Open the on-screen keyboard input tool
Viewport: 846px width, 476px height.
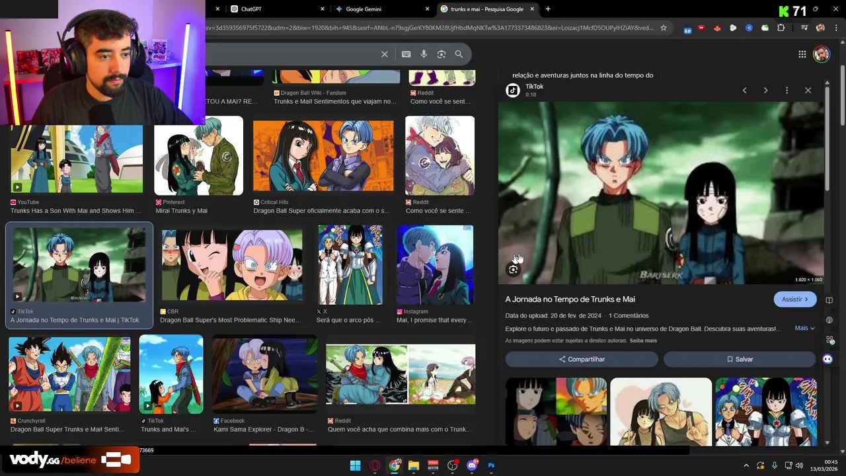tap(406, 54)
